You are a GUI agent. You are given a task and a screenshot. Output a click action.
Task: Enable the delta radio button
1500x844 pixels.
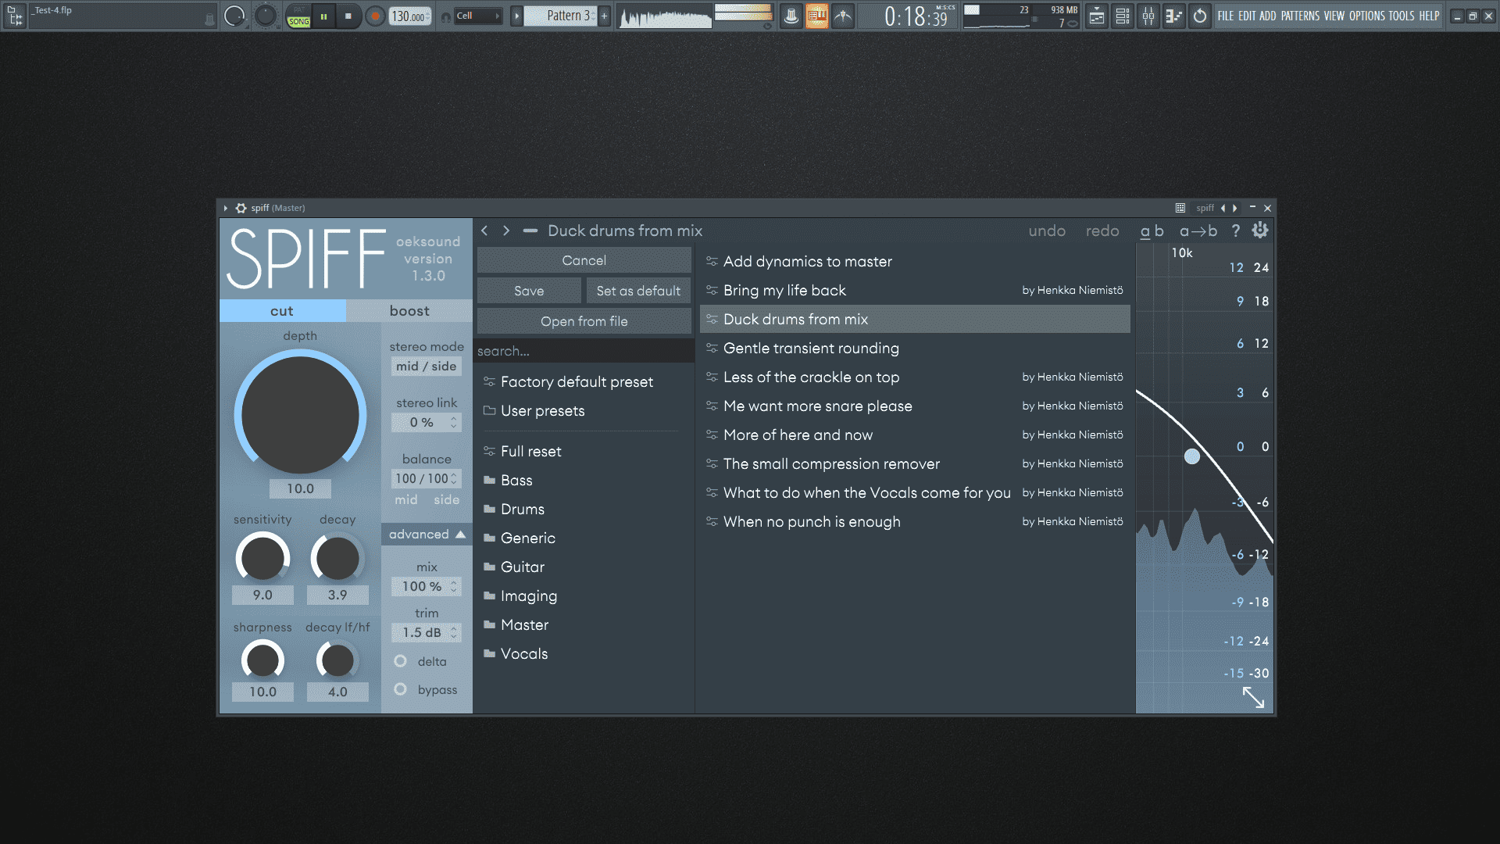(401, 661)
